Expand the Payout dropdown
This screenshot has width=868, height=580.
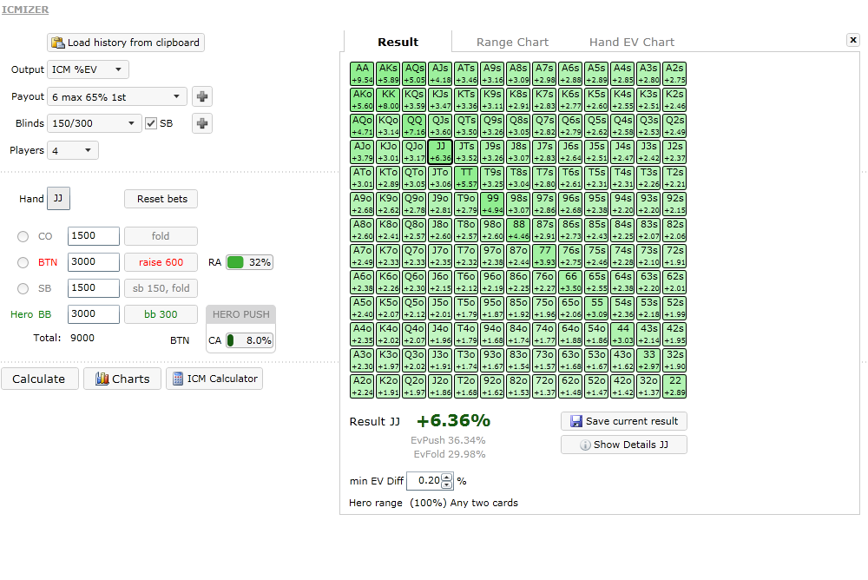pyautogui.click(x=117, y=97)
